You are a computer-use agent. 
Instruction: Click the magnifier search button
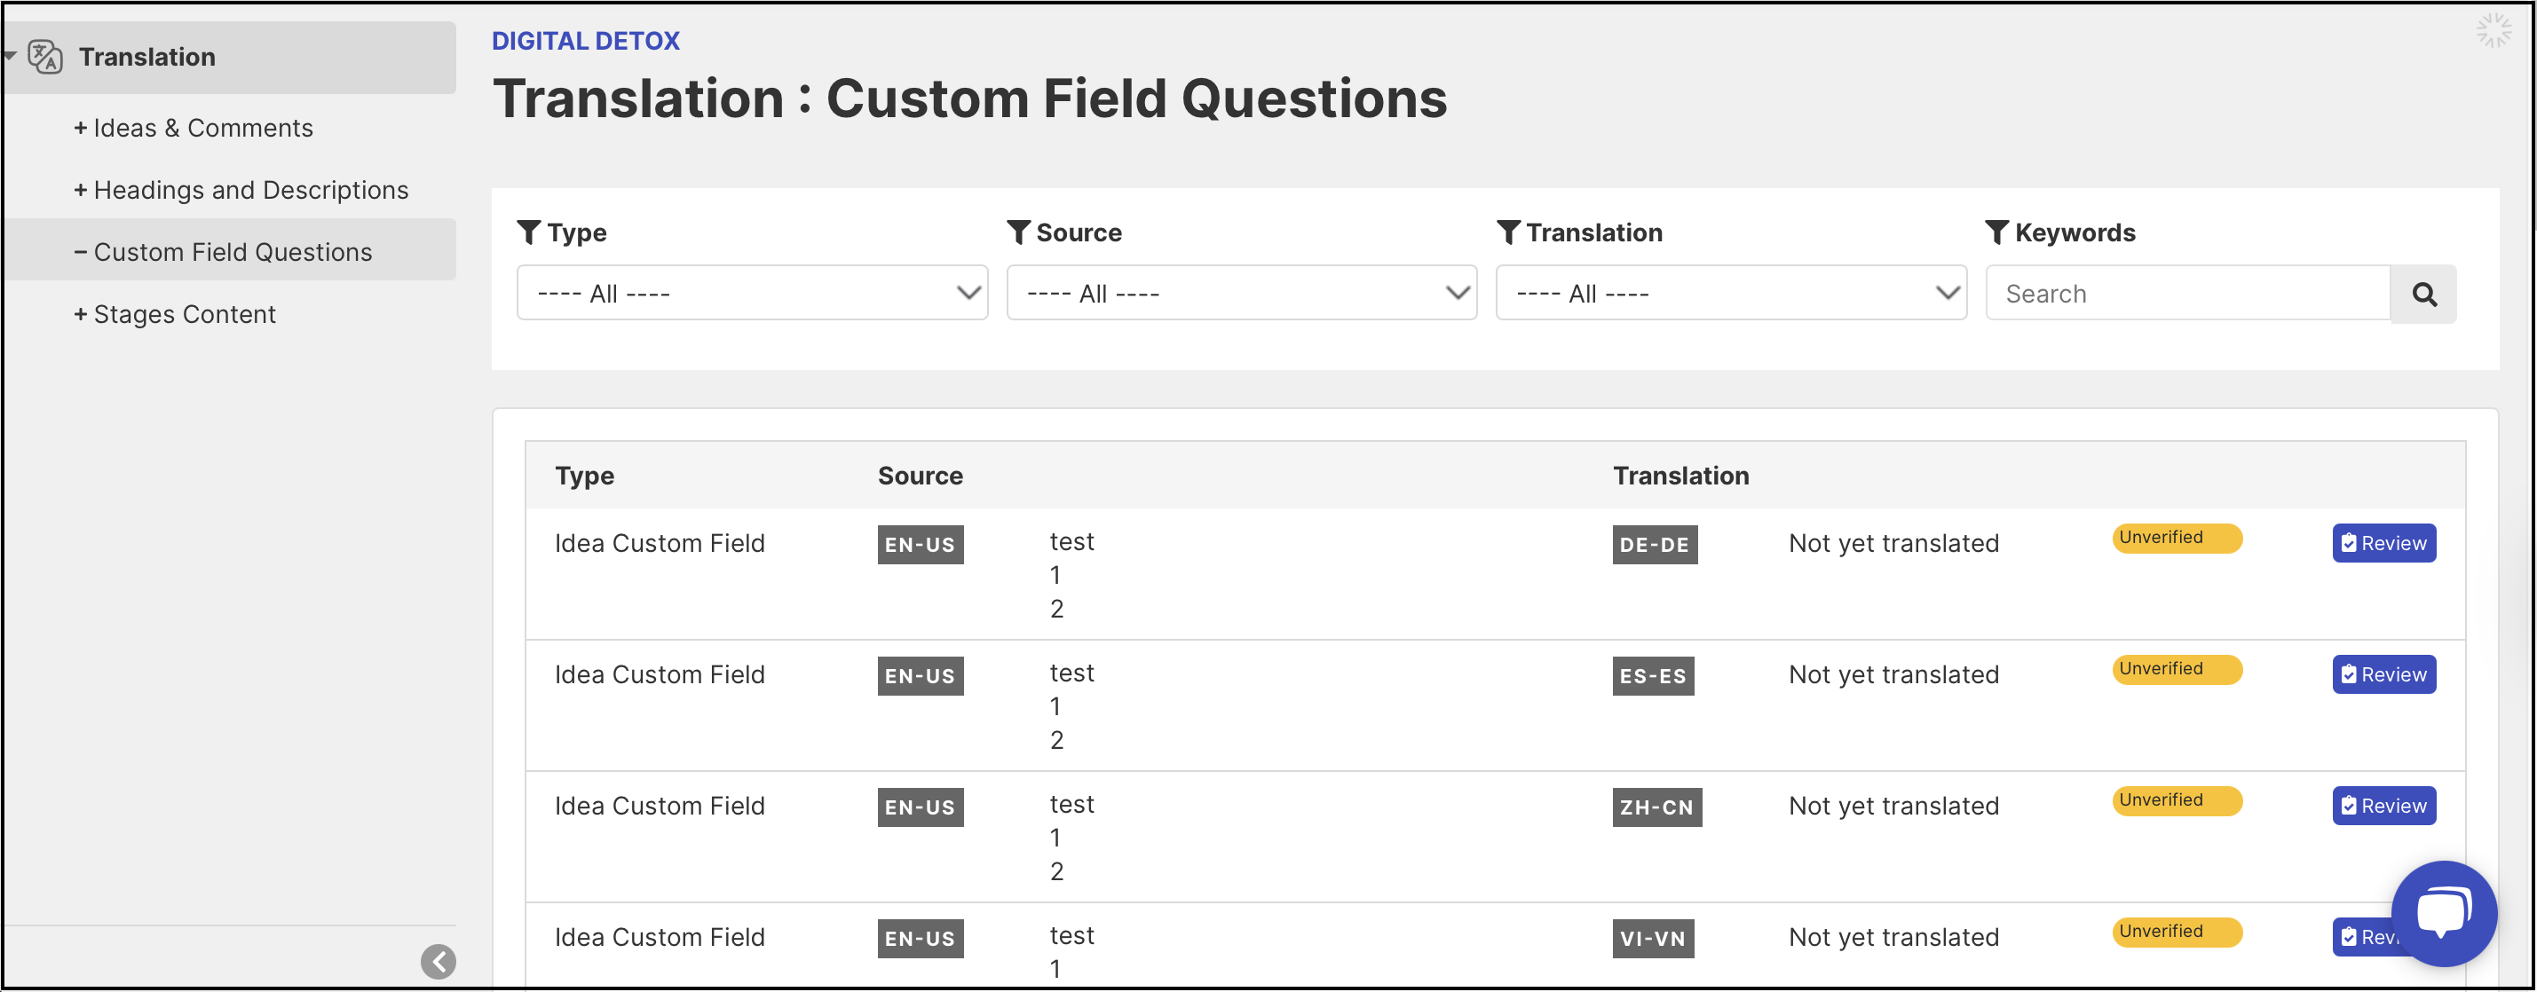(2423, 294)
